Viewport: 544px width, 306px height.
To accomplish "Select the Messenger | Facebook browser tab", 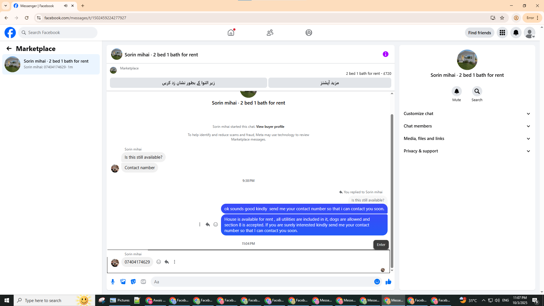I will coord(44,6).
